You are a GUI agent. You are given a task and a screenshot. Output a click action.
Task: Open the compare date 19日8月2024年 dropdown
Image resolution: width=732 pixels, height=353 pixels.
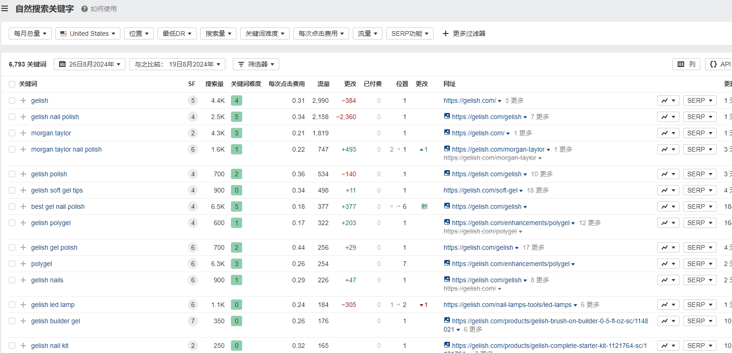click(178, 64)
